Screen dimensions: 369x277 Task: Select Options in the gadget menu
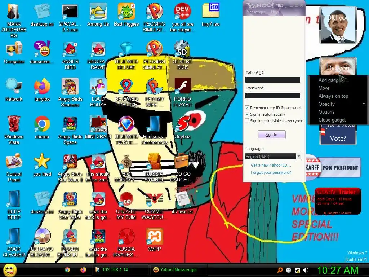pos(326,112)
